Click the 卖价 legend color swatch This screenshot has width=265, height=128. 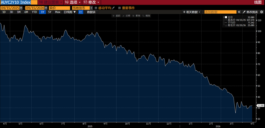coord(226,17)
